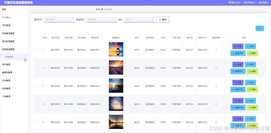The width and height of the screenshot is (271, 133).
Task: Open the lone tree lake image in row 5
Action: [x=116, y=122]
